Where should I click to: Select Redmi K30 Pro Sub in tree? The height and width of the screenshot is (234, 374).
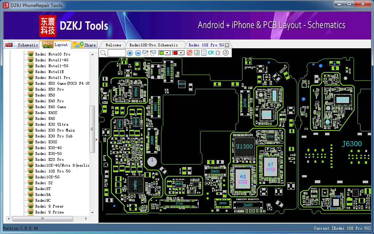point(54,136)
